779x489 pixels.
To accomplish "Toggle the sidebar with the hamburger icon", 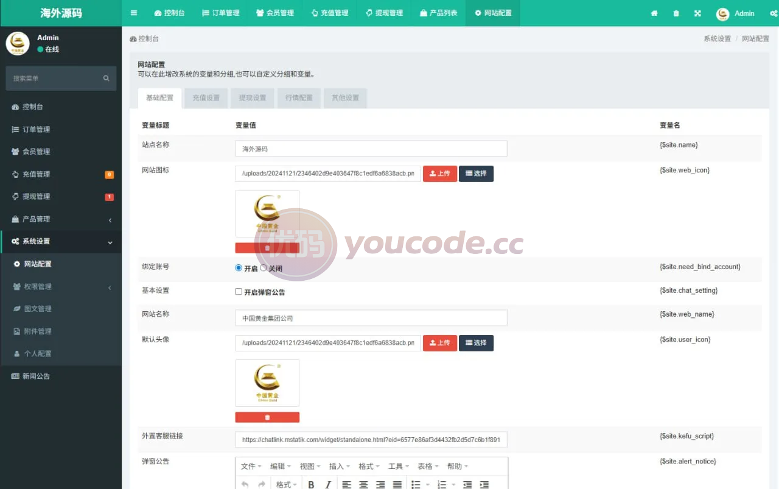I will click(134, 13).
